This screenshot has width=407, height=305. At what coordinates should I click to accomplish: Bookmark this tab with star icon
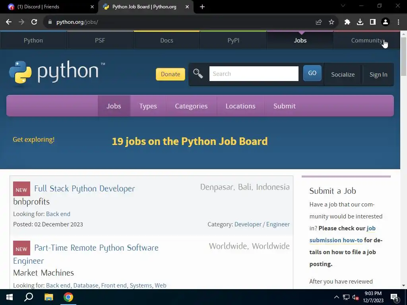(x=331, y=22)
